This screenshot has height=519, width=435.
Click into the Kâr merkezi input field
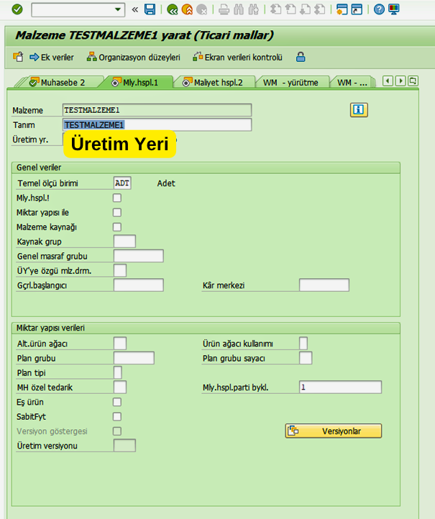click(x=324, y=285)
